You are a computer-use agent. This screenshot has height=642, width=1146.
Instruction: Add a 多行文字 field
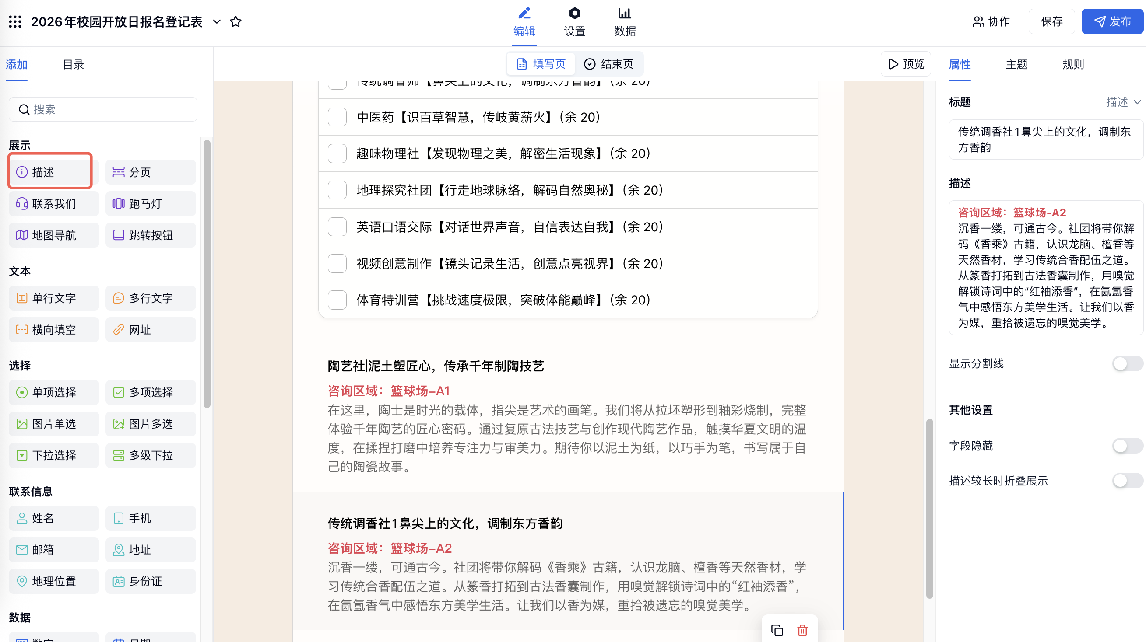click(x=151, y=298)
